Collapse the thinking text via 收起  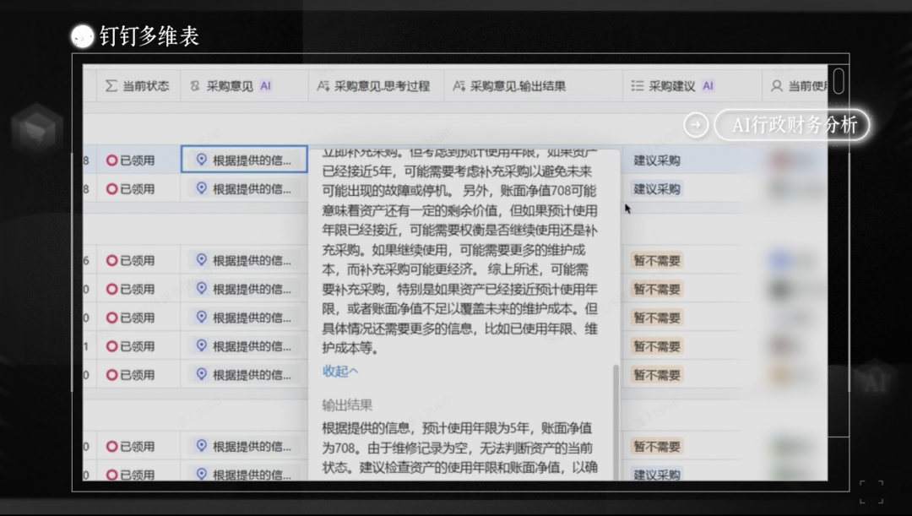340,371
